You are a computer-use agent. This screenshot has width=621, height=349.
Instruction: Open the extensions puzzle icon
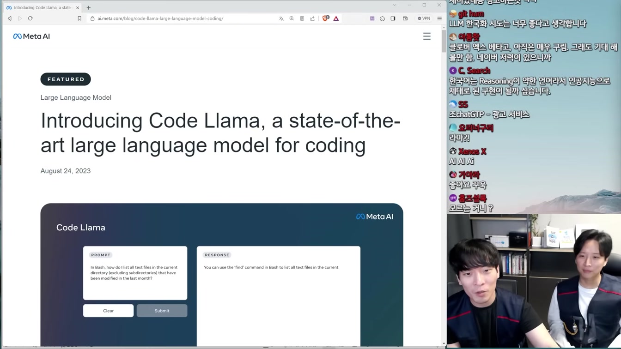click(x=383, y=18)
